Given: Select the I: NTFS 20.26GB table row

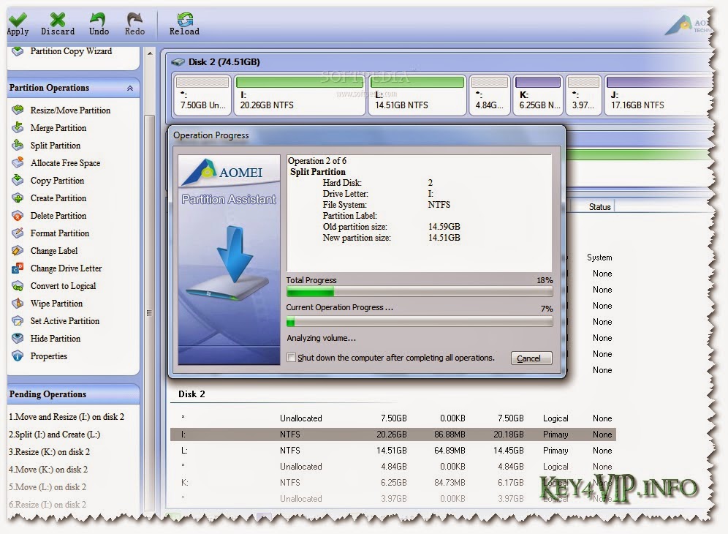Looking at the screenshot, I should click(x=393, y=434).
